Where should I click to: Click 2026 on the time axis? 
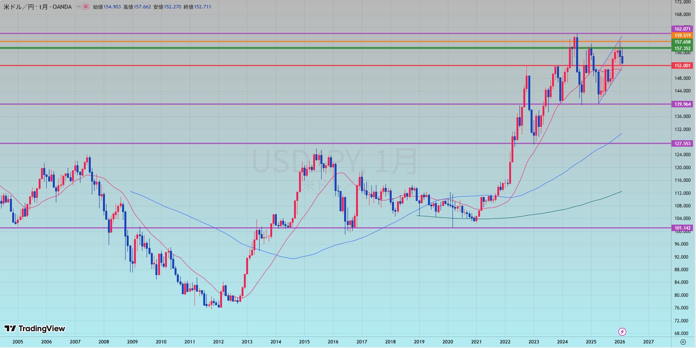[619, 342]
